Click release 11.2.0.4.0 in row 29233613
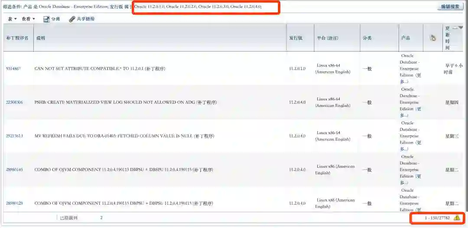This screenshot has width=468, height=228. click(x=297, y=136)
